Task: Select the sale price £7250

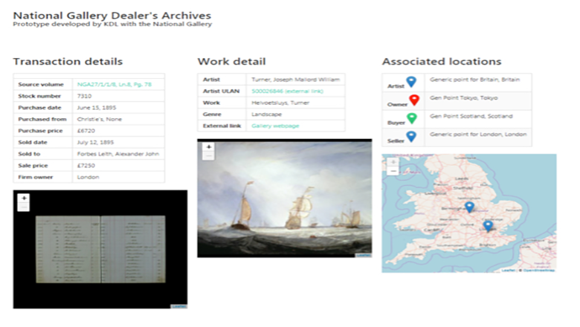Action: 86,166
